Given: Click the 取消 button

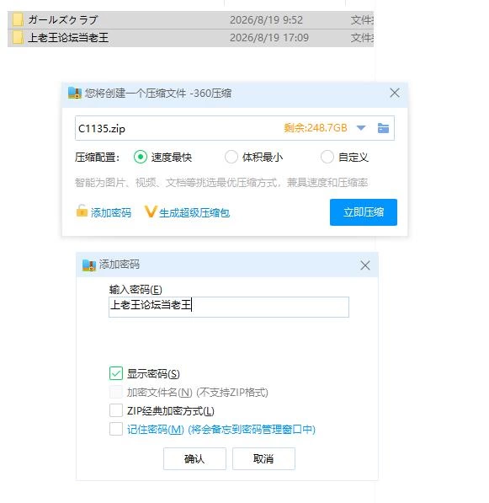Looking at the screenshot, I should pos(263,458).
